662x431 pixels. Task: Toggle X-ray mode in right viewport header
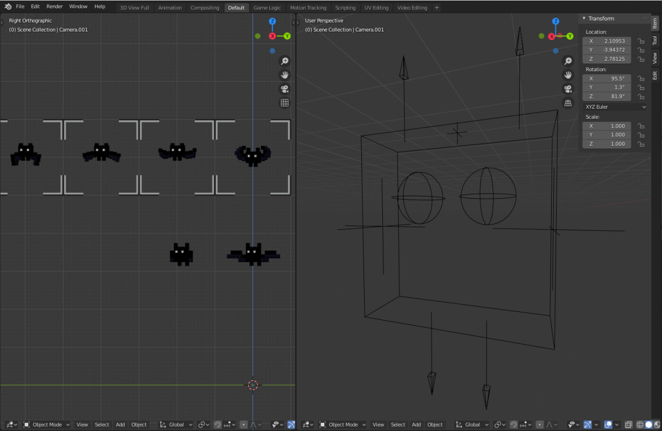click(x=628, y=424)
